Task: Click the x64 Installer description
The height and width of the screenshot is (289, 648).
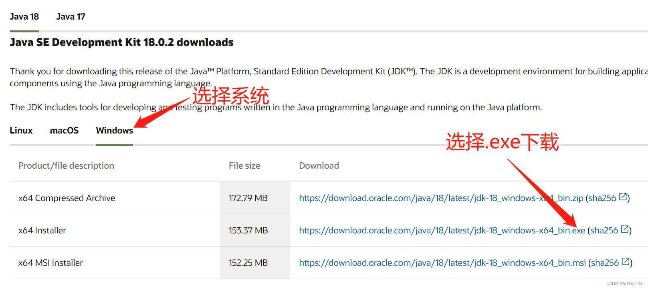Action: [42, 230]
